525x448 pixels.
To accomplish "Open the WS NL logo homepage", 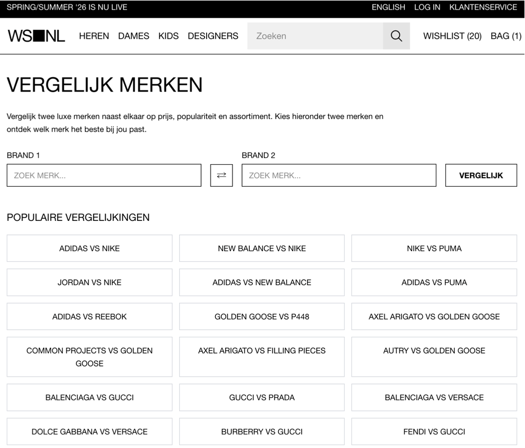I will 36,36.
